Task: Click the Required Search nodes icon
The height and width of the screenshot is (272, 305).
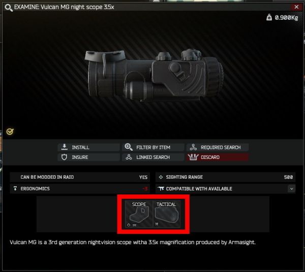Action: (193, 147)
